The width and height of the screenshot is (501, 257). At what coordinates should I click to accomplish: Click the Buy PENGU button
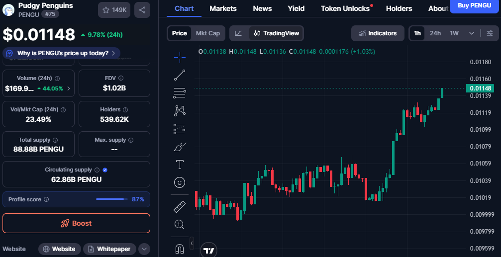(474, 5)
